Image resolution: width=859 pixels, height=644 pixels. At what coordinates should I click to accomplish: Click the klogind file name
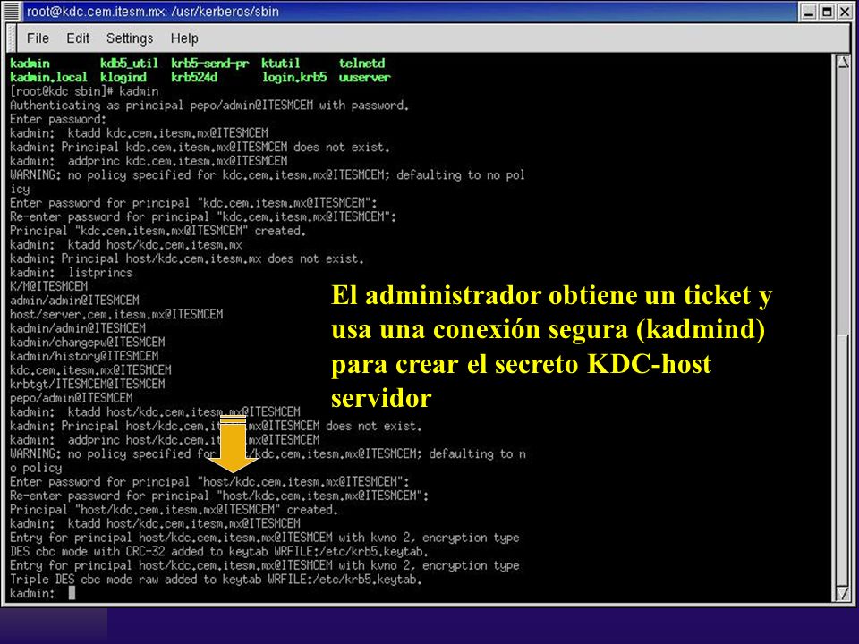(x=123, y=77)
